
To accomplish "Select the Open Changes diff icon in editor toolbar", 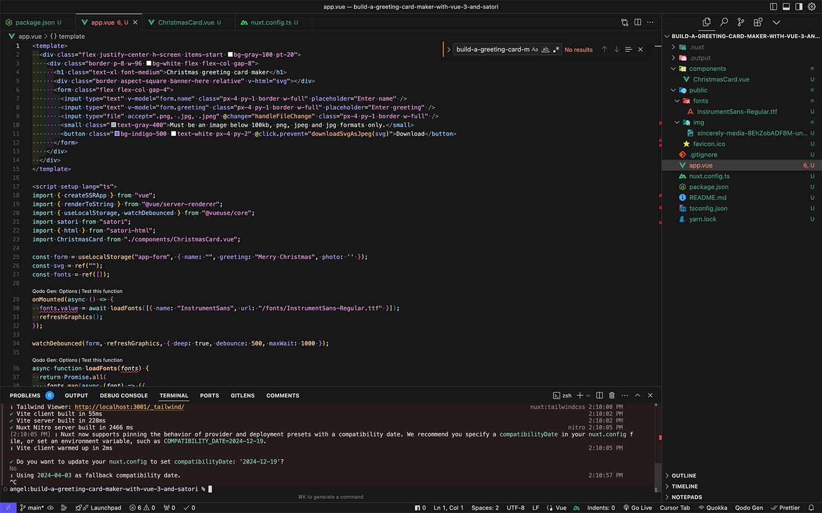I will coord(625,22).
